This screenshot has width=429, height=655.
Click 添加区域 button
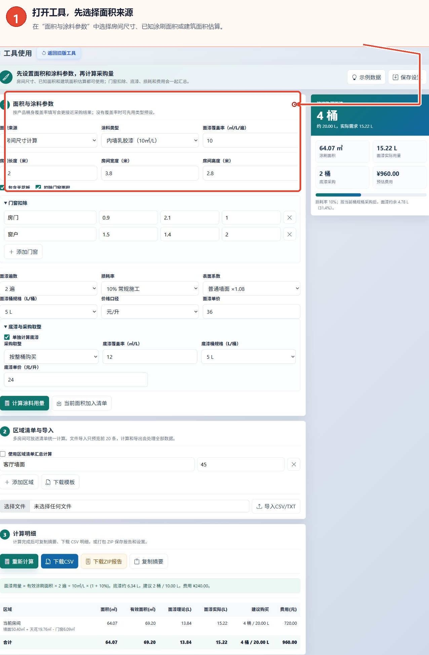[19, 482]
